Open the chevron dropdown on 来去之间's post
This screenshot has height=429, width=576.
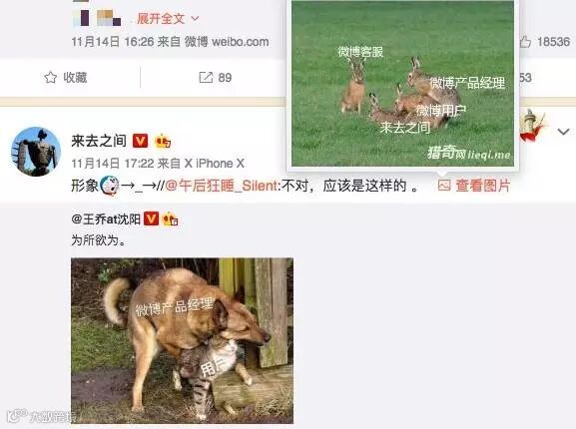pos(563,131)
